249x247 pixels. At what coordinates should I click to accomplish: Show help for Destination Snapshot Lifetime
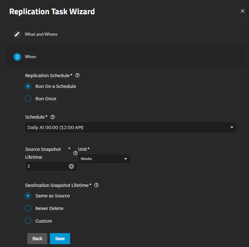[96, 185]
